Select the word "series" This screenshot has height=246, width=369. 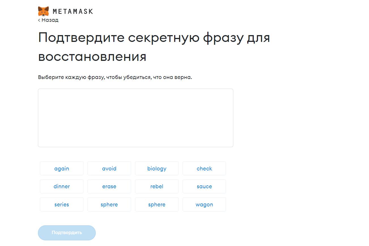pos(61,204)
